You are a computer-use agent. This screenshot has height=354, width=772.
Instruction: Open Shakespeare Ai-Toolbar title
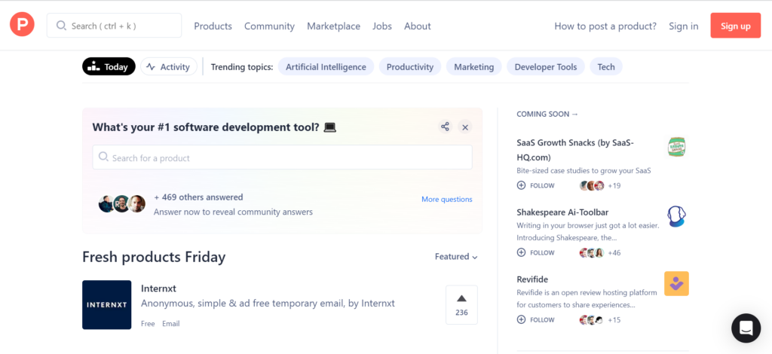coord(562,212)
